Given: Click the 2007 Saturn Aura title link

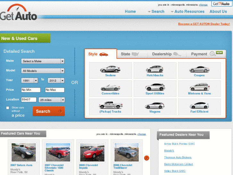Looking at the screenshot, I should pos(21,165).
